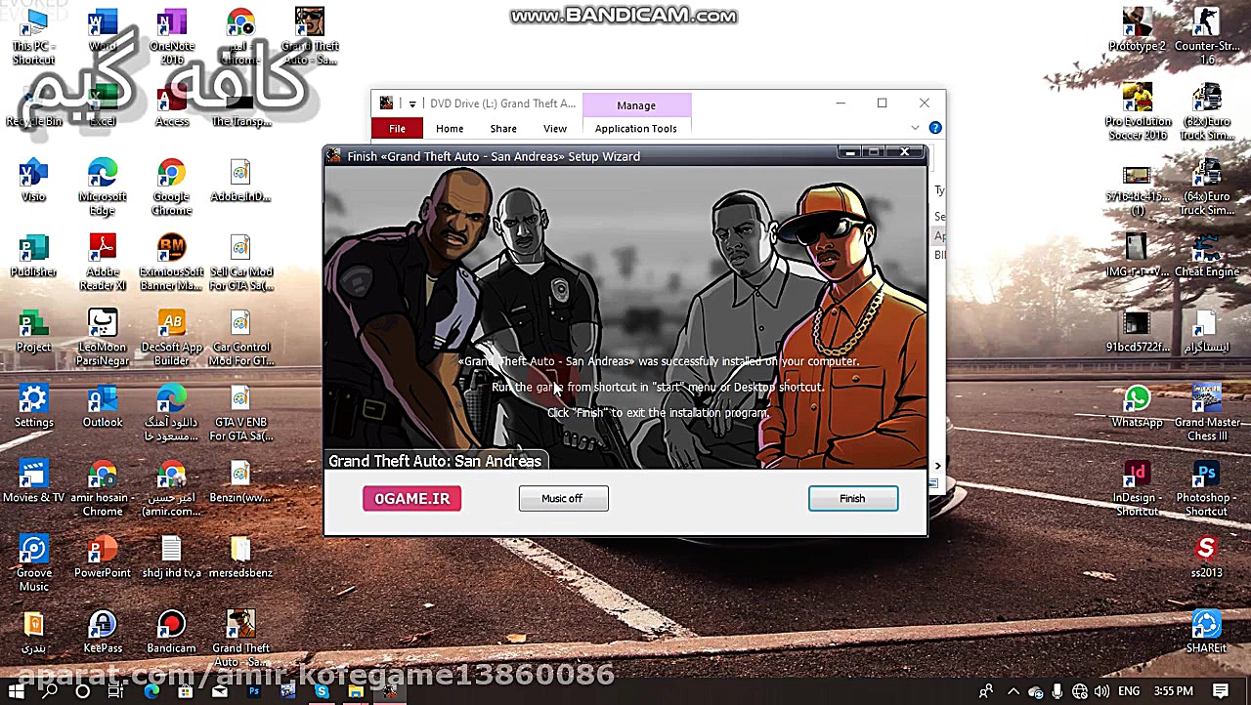Open the volume control in system tray
1251x705 pixels.
coord(1102,691)
